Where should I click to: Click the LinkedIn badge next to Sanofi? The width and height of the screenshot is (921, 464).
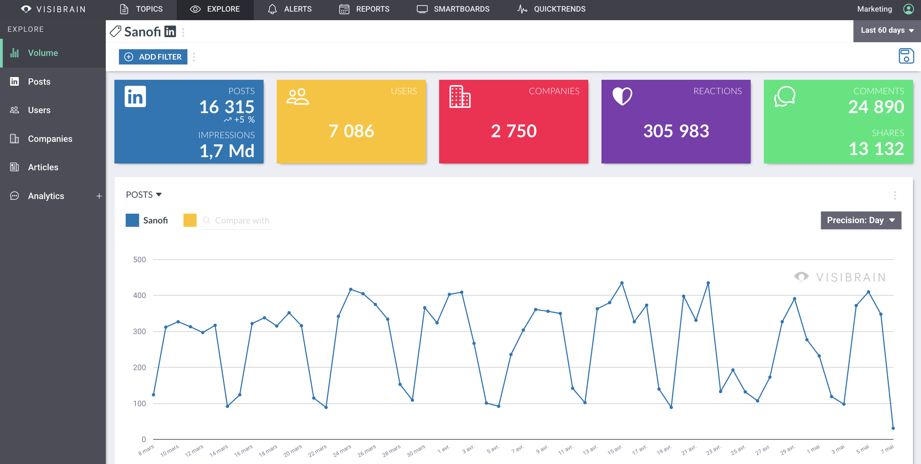tap(170, 31)
